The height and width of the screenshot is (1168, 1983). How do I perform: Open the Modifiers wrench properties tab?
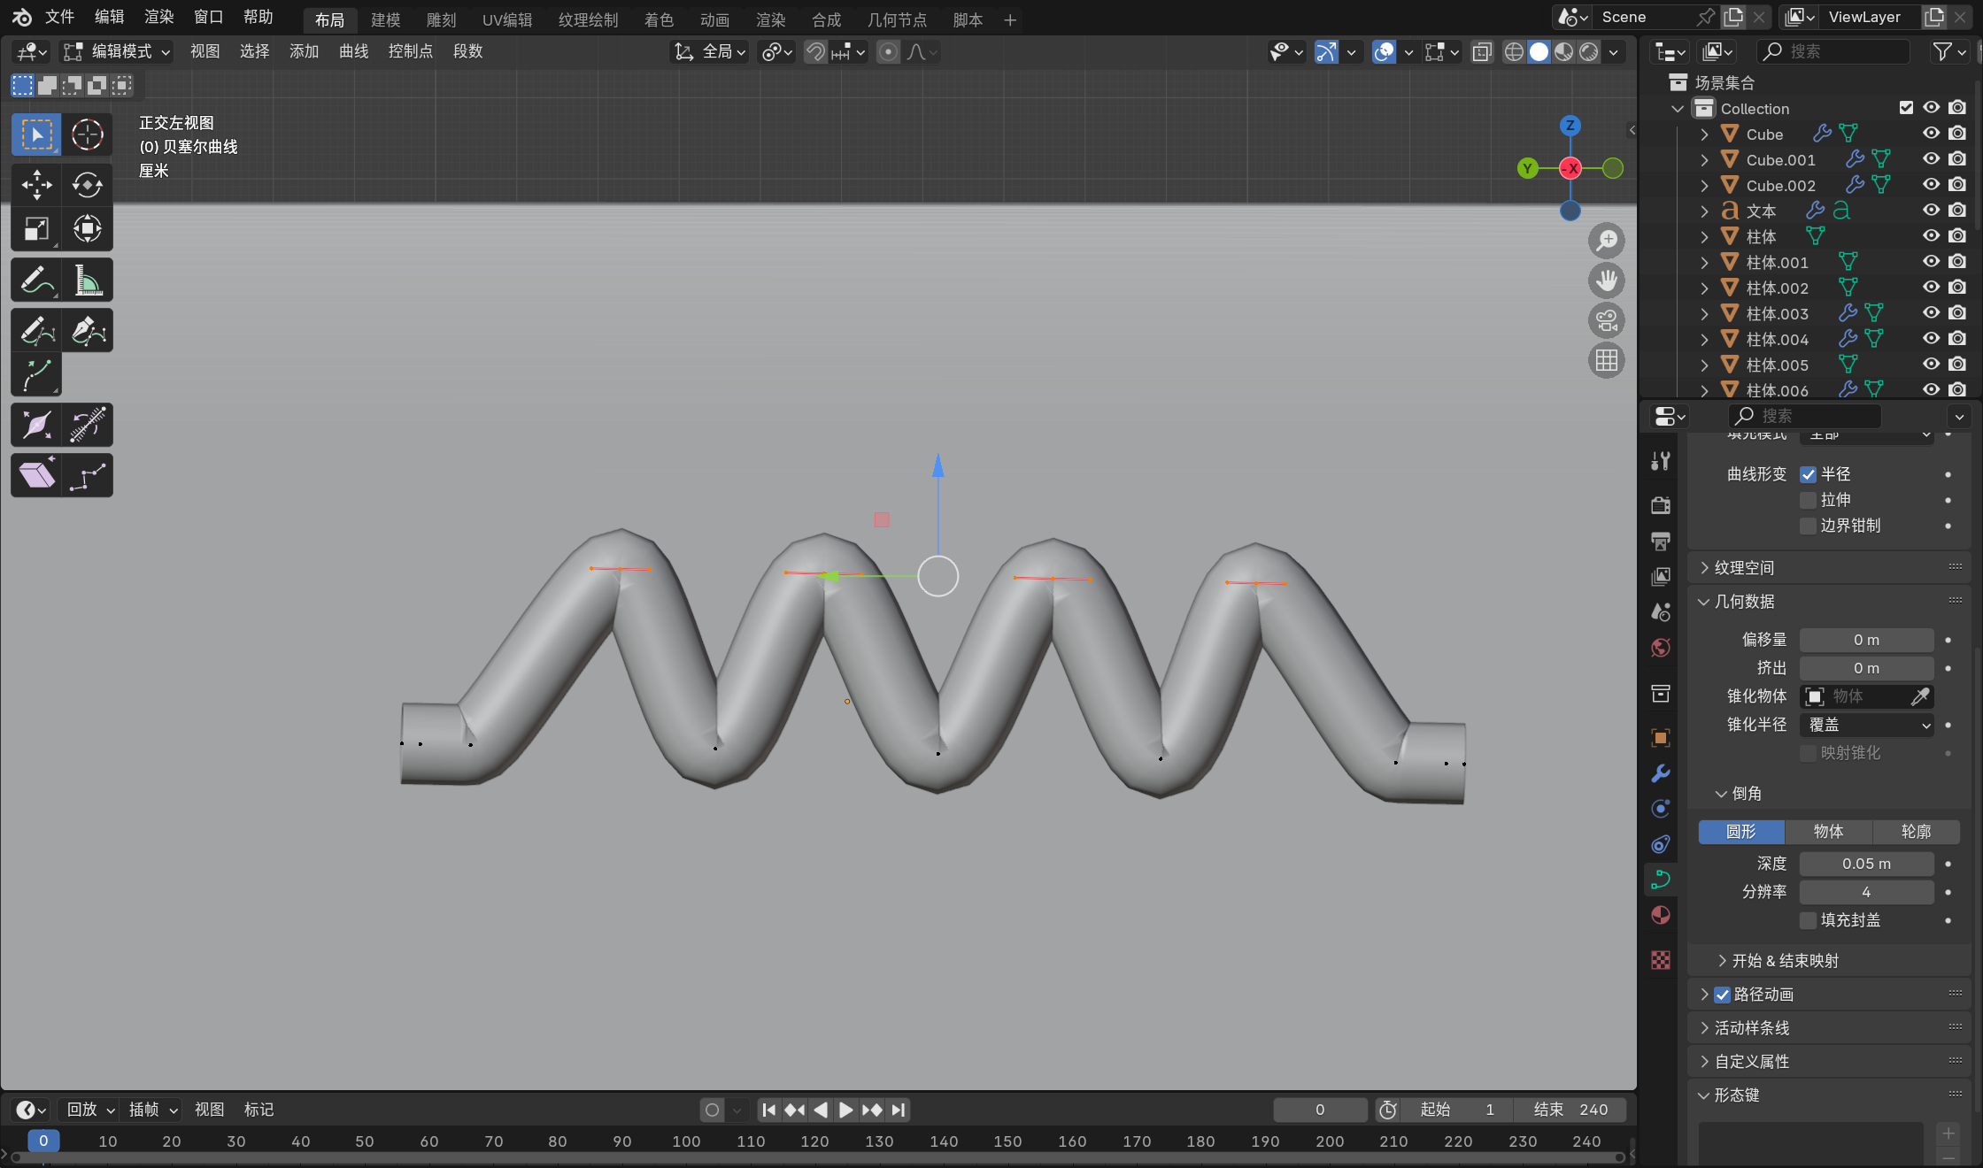click(1661, 772)
